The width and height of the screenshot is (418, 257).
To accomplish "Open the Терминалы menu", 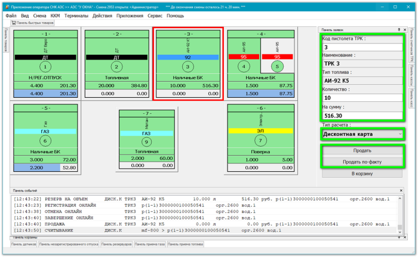I will pyautogui.click(x=76, y=16).
